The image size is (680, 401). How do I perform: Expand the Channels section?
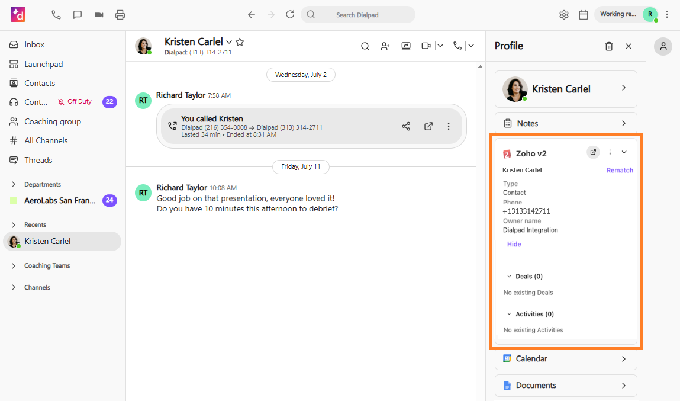pyautogui.click(x=14, y=287)
